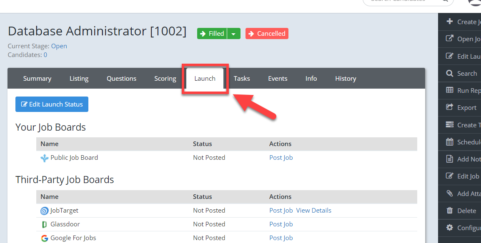Expand the Filled status dropdown arrow
This screenshot has width=481, height=243.
tap(234, 33)
